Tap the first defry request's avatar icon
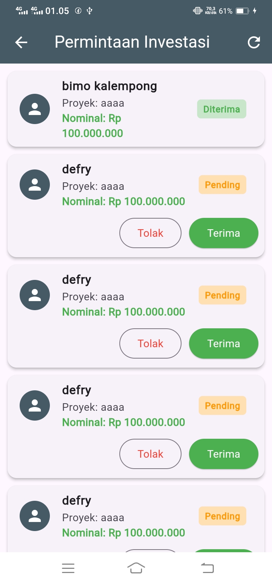The height and width of the screenshot is (584, 272). (35, 185)
